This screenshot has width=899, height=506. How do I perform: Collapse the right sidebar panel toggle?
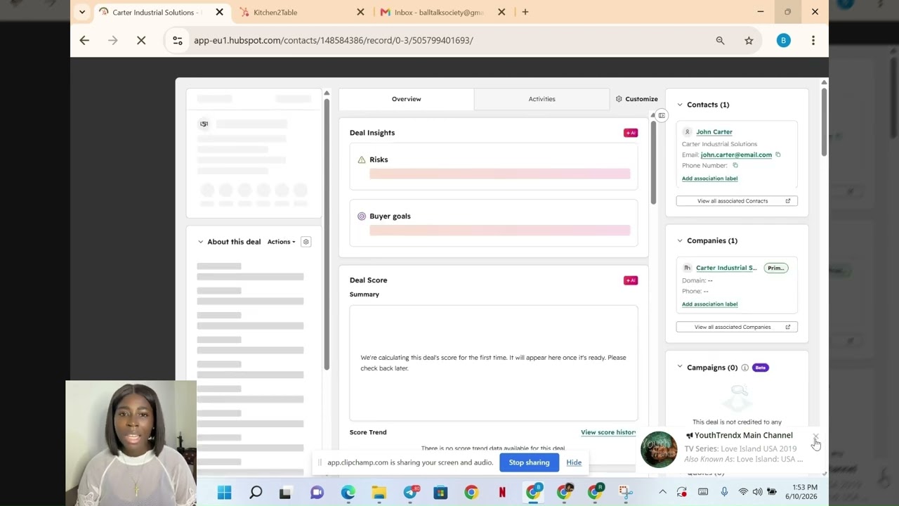click(x=662, y=115)
